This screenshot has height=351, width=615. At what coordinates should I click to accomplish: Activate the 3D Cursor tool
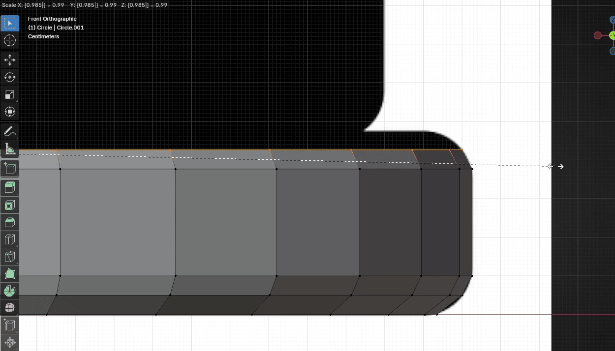10,40
